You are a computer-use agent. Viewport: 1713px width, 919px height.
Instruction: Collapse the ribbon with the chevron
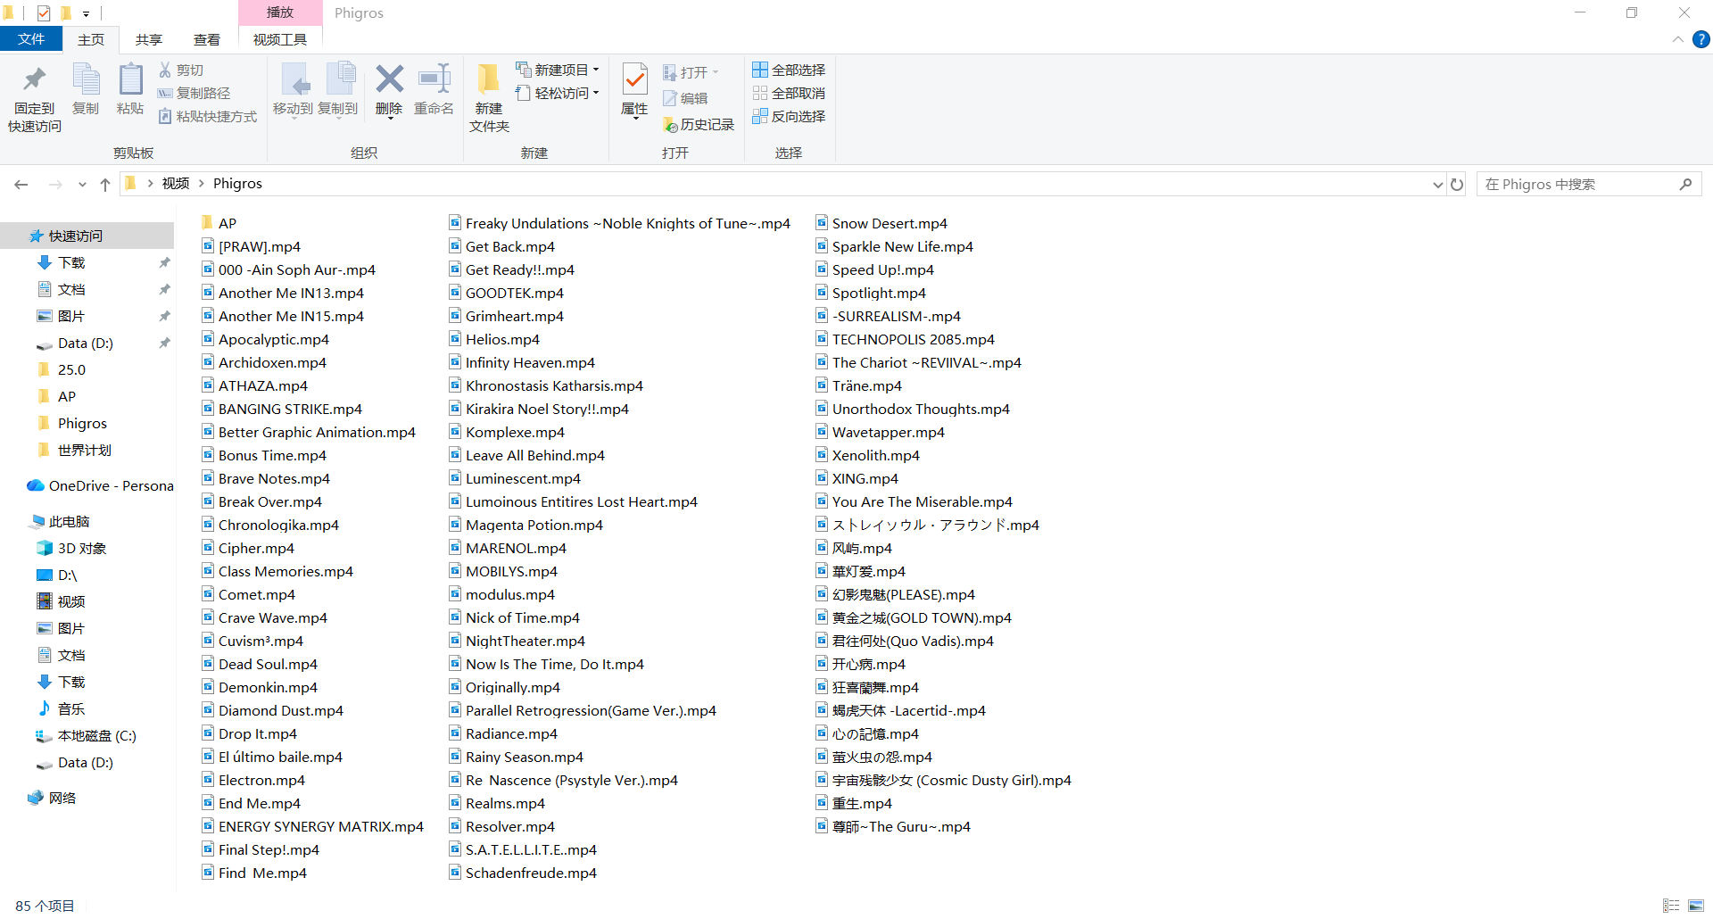pyautogui.click(x=1677, y=39)
